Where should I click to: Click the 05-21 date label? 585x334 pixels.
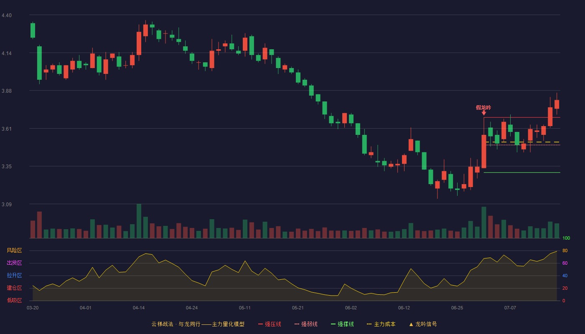[x=298, y=308]
